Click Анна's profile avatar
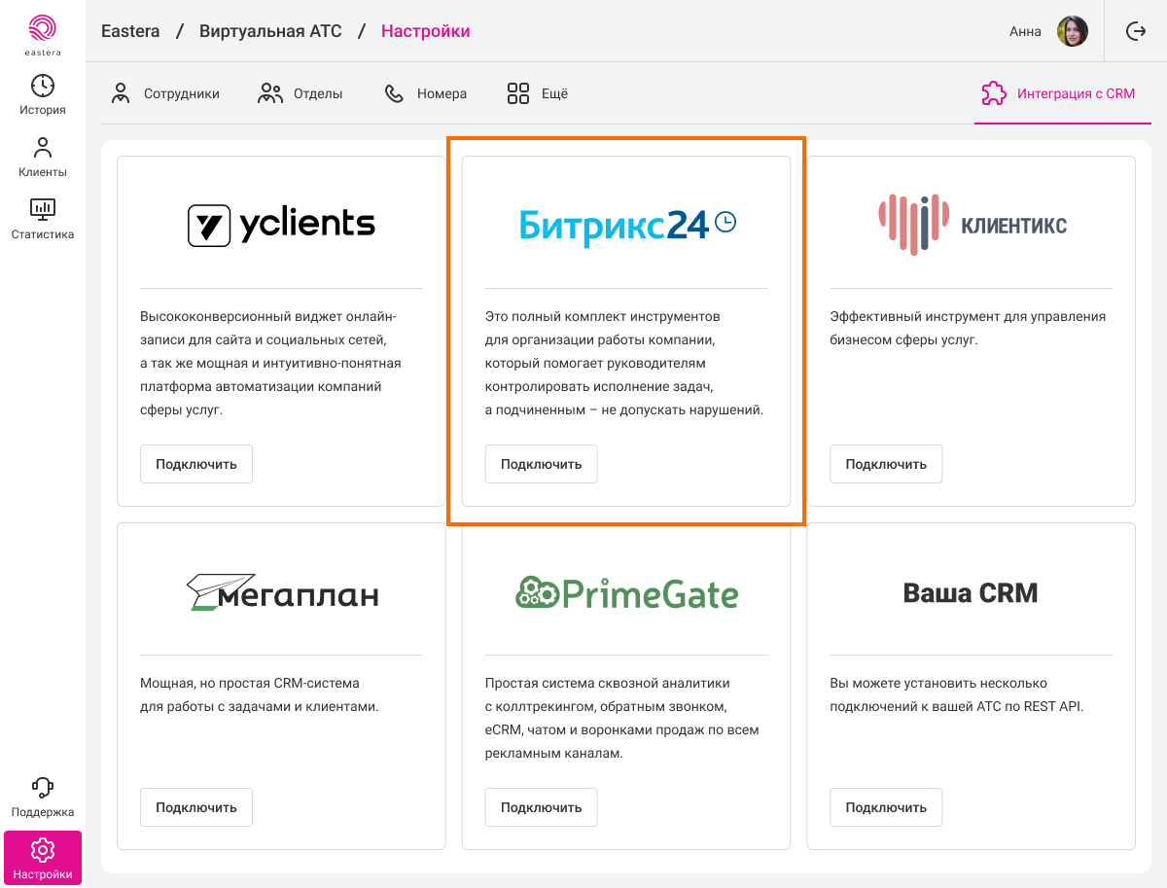 [x=1072, y=31]
